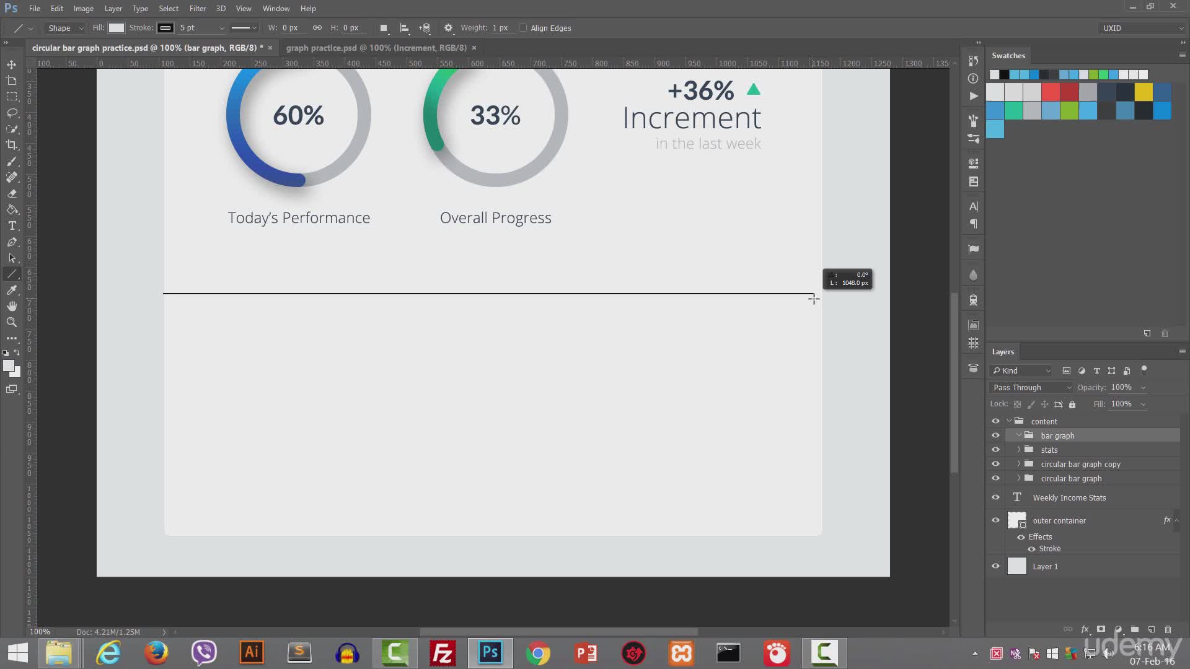
Task: Open path alignment icon in options bar
Action: [x=404, y=28]
